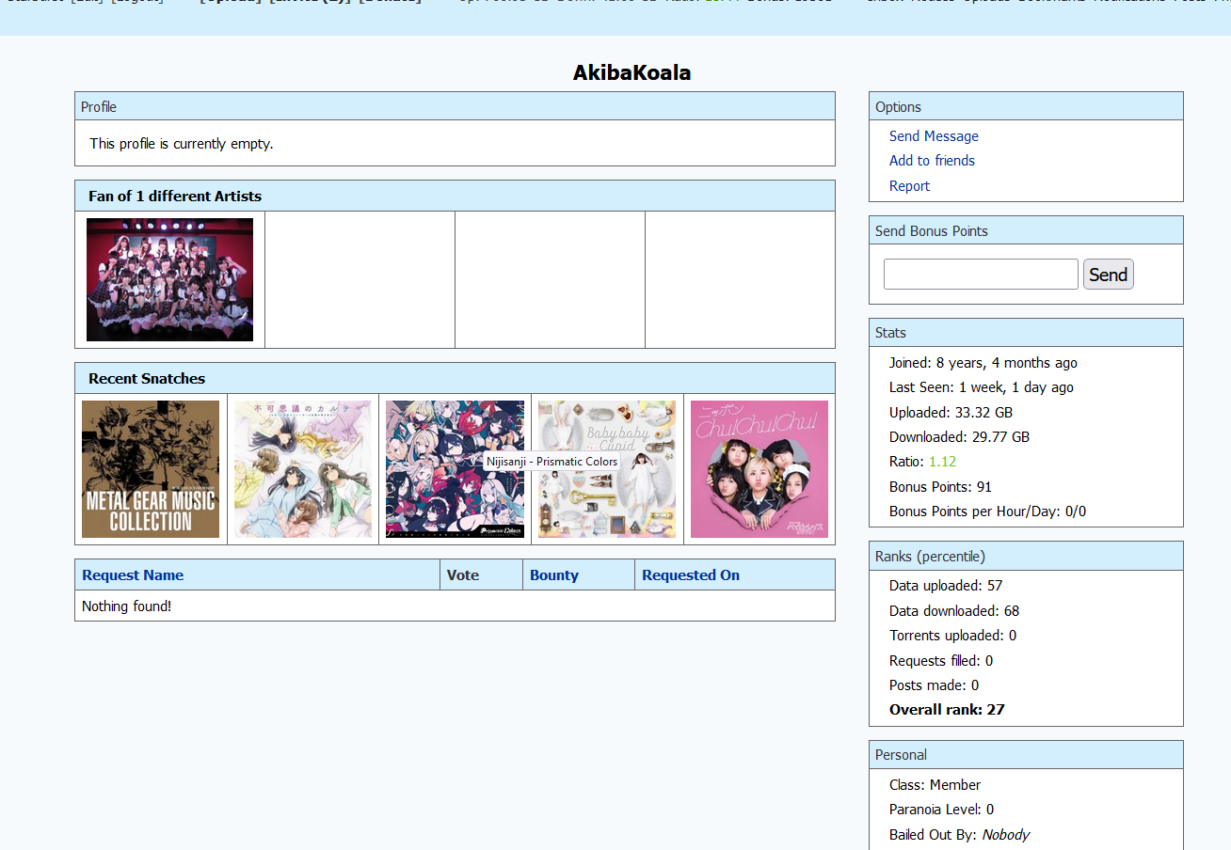The width and height of the screenshot is (1231, 850).
Task: Click the 'Paranoia Level: 0' line
Action: 941,810
